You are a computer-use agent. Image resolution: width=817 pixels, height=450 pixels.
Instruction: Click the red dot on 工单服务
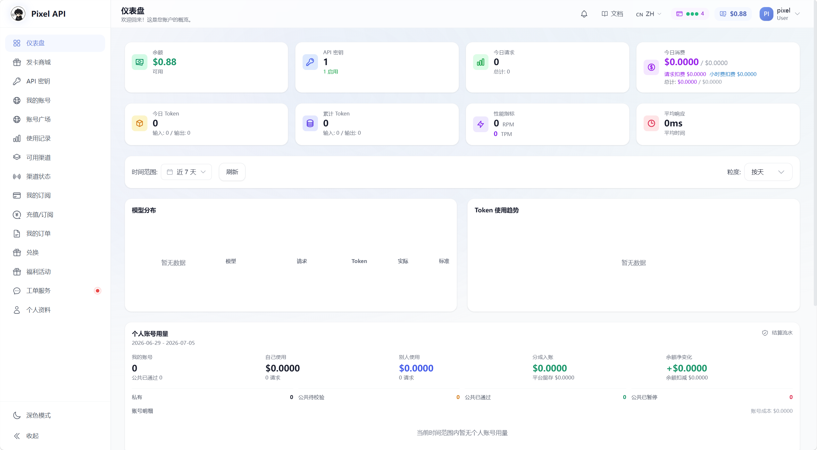[x=97, y=291]
